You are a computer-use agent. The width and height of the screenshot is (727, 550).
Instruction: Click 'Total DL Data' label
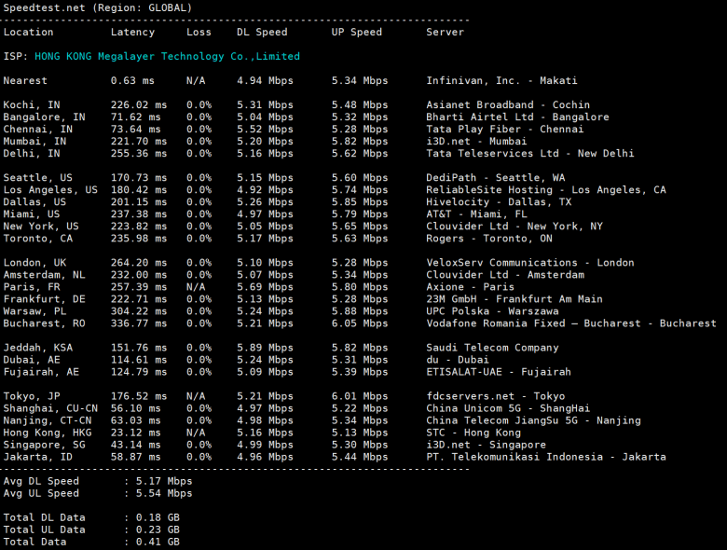44,517
